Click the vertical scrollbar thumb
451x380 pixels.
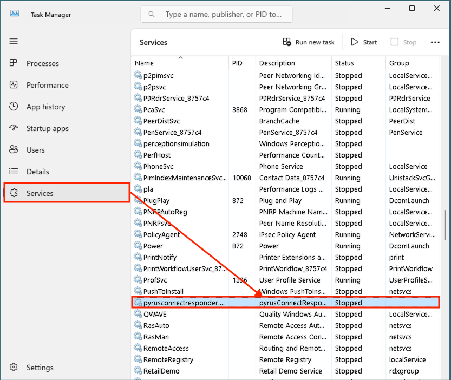(445, 225)
